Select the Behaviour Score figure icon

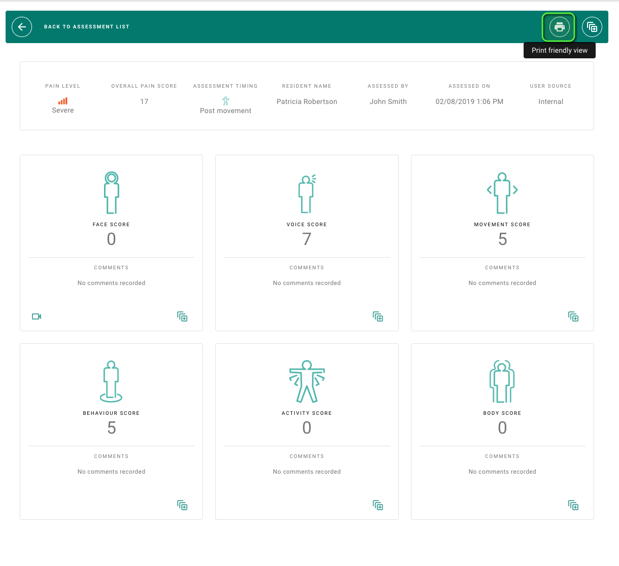[111, 381]
